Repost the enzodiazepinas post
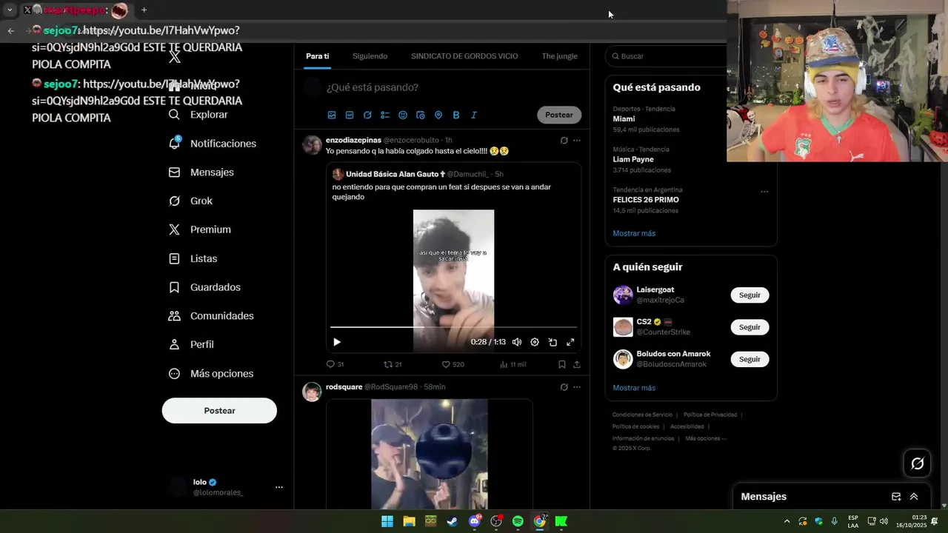Screen dimensions: 948x533 [393, 364]
